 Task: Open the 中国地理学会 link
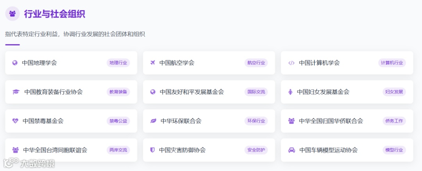click(39, 63)
